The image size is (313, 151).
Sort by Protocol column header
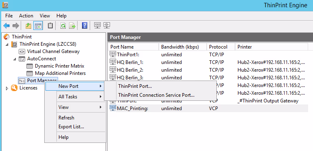tap(221, 47)
